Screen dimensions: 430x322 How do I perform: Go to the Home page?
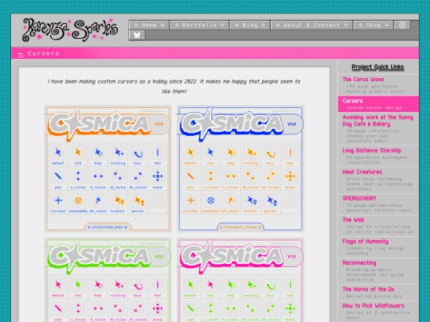[x=149, y=25]
